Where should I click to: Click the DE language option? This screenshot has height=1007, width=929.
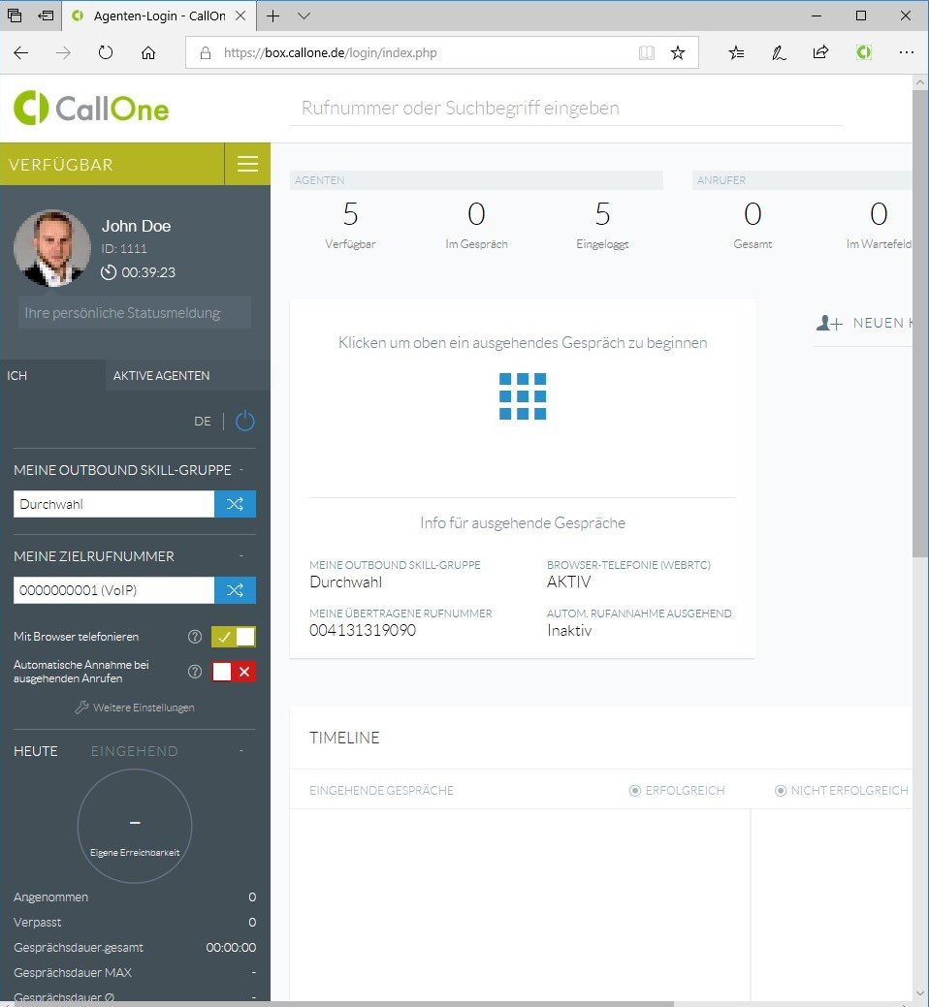[203, 421]
